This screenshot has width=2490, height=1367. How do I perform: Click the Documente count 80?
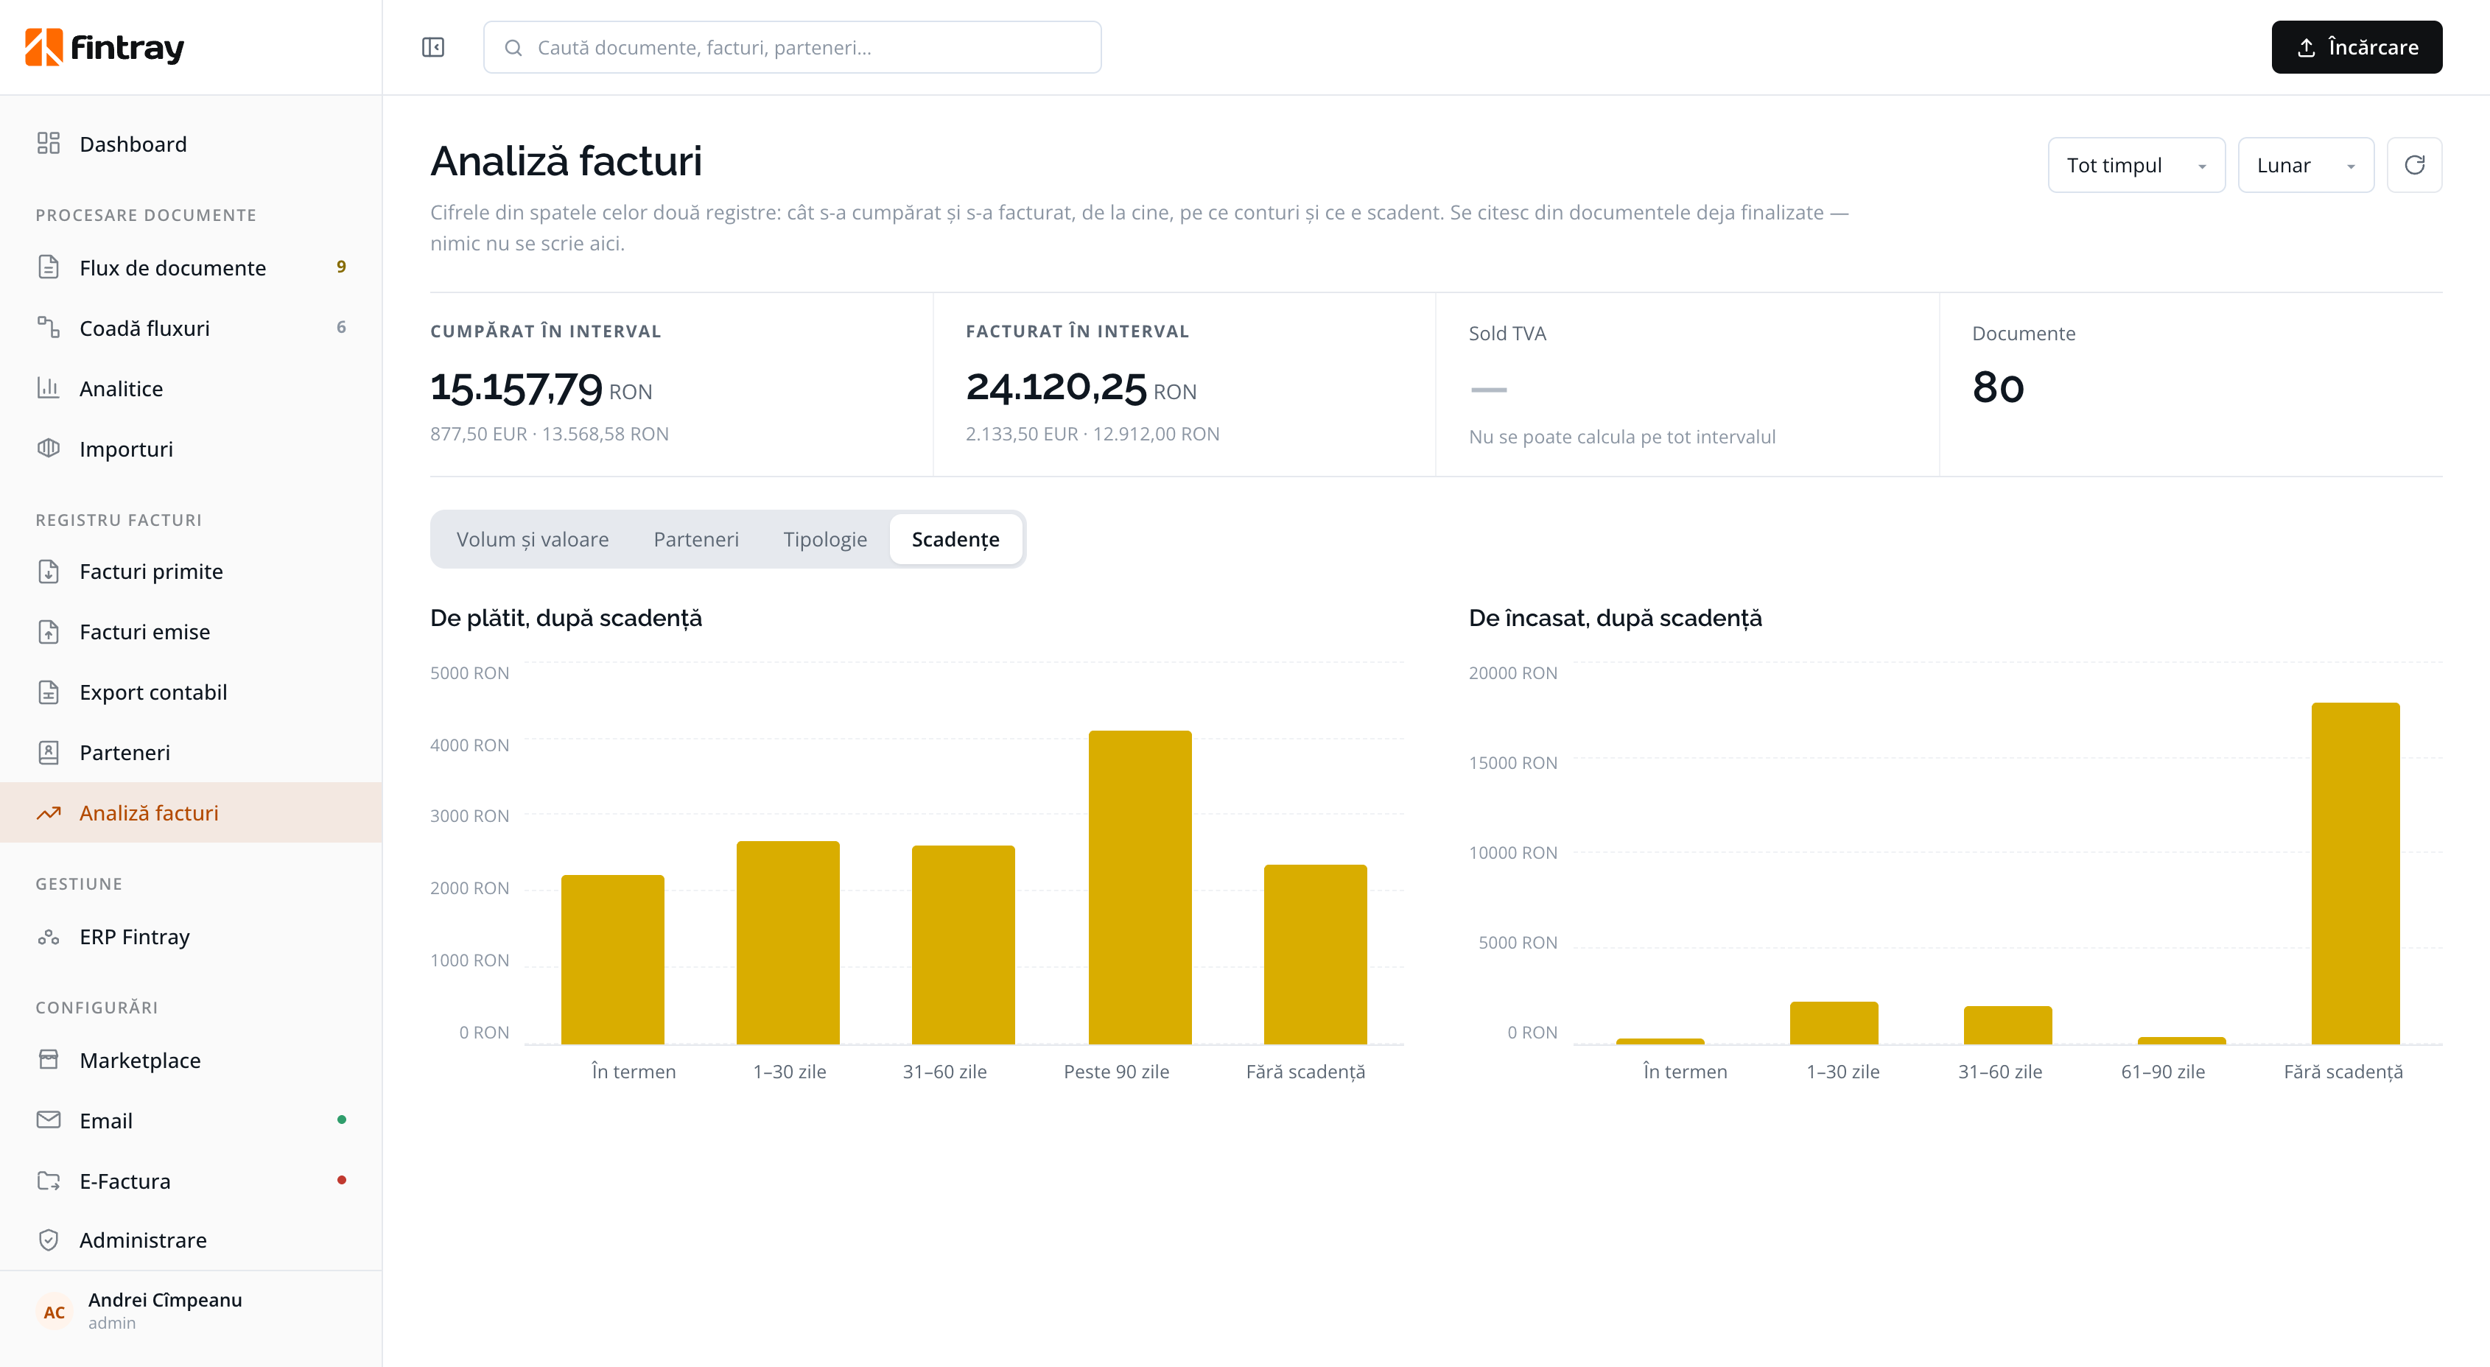[1998, 388]
